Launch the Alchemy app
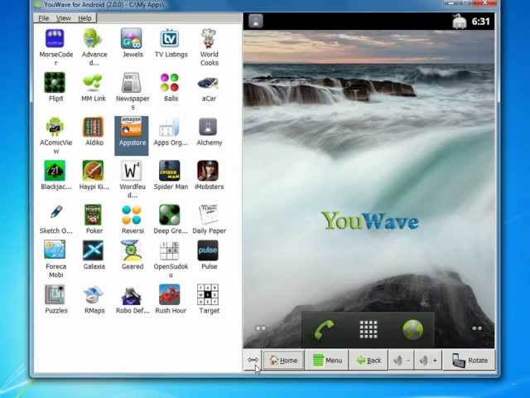530x398 pixels. 208,127
